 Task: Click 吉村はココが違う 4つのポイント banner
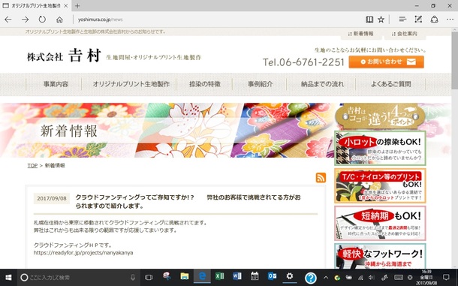coord(380,116)
